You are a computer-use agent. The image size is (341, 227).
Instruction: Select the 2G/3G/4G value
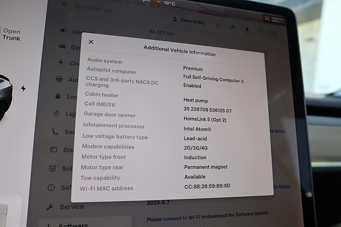(196, 148)
